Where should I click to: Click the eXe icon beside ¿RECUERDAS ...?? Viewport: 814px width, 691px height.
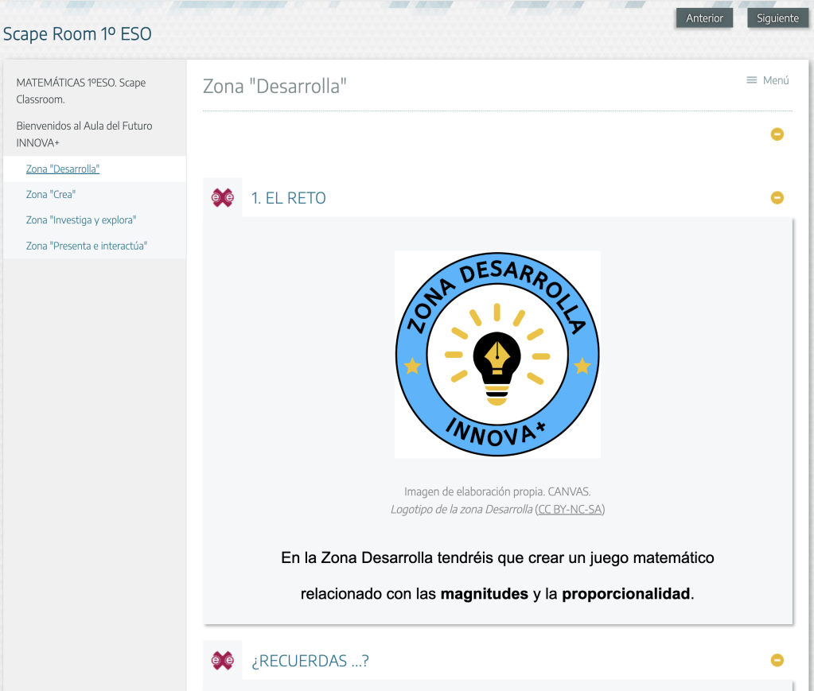(223, 660)
